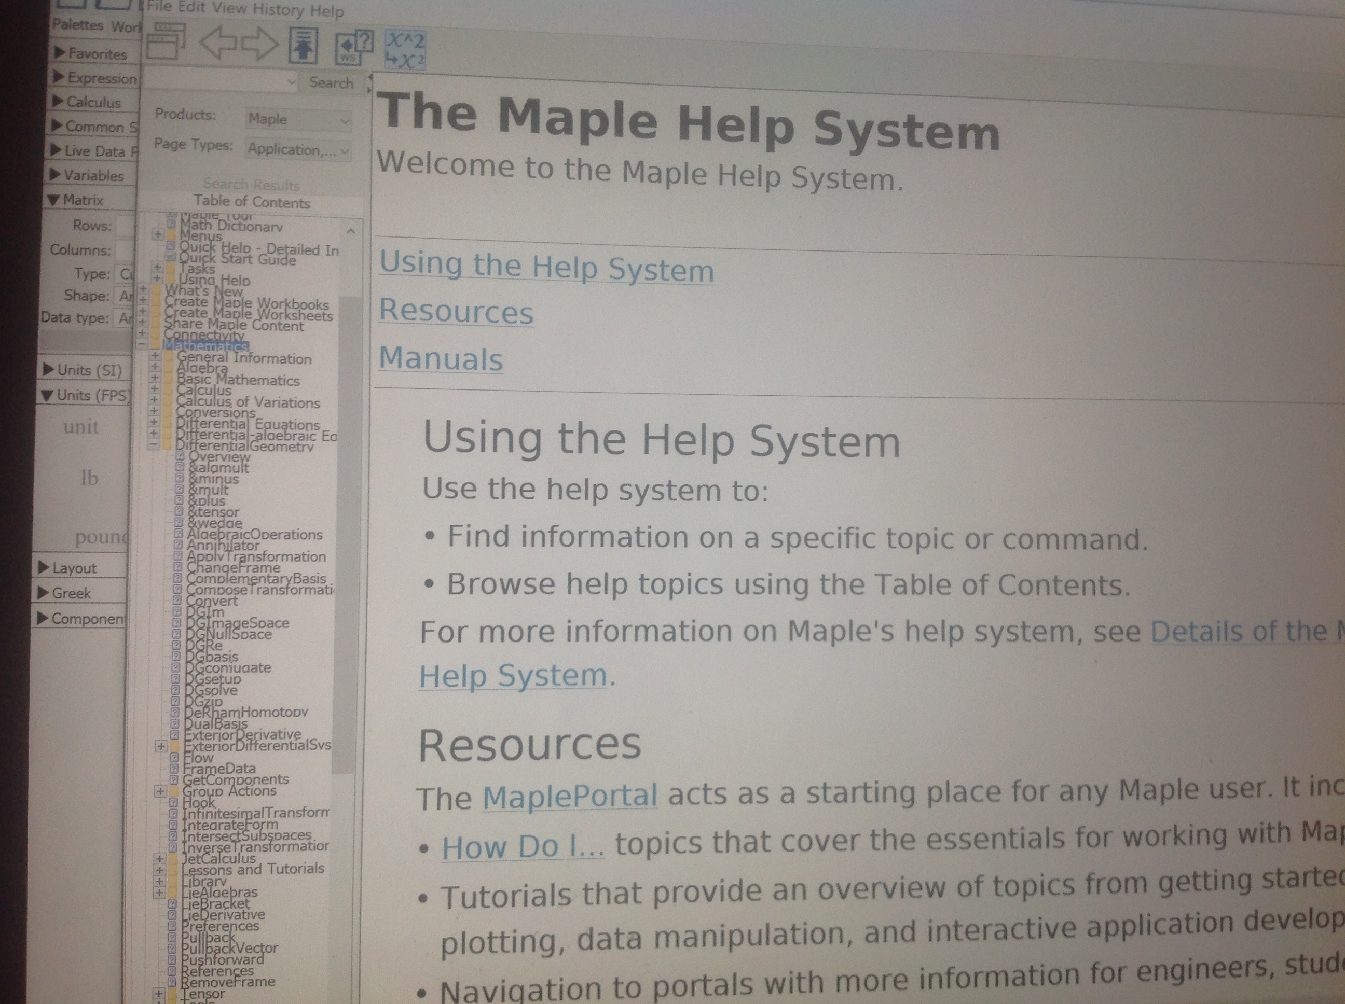Click help page icon beside Flow
This screenshot has width=1345, height=1004.
[x=174, y=757]
